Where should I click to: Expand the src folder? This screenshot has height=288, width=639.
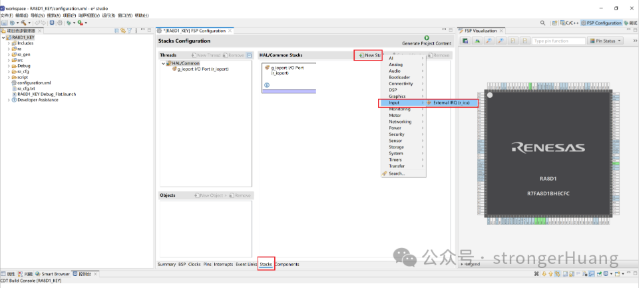[9, 60]
